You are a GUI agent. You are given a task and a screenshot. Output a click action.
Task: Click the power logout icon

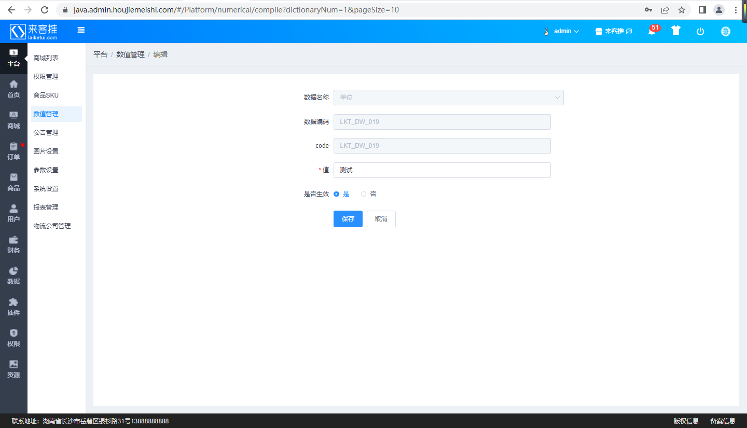(700, 31)
